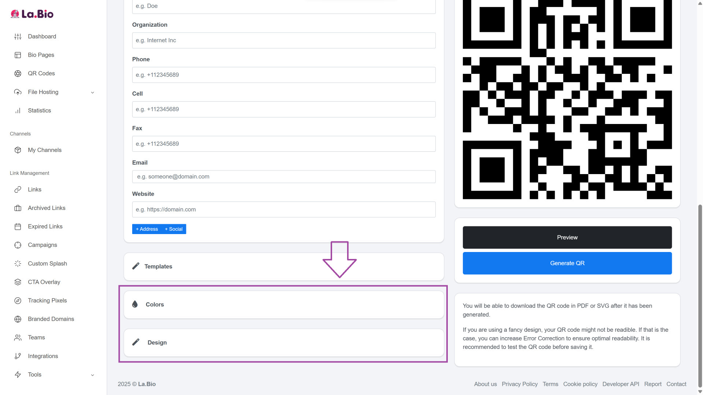Click the CTA Overlay layers icon

point(18,282)
